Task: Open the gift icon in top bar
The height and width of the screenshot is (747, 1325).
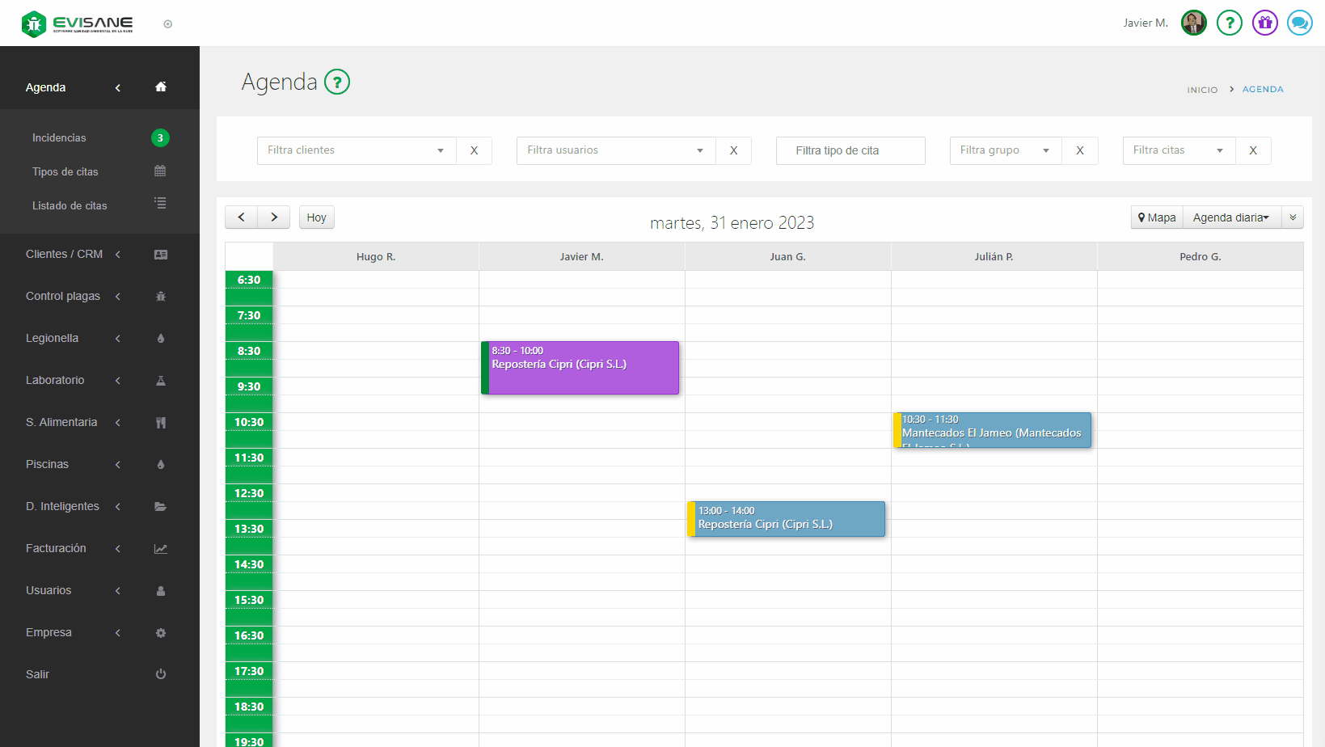Action: tap(1264, 23)
